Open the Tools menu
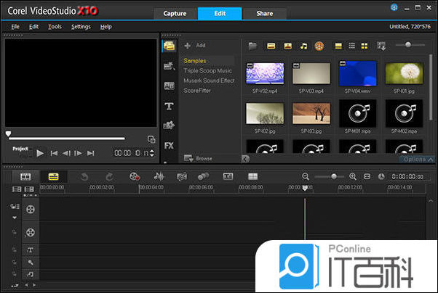 click(55, 26)
